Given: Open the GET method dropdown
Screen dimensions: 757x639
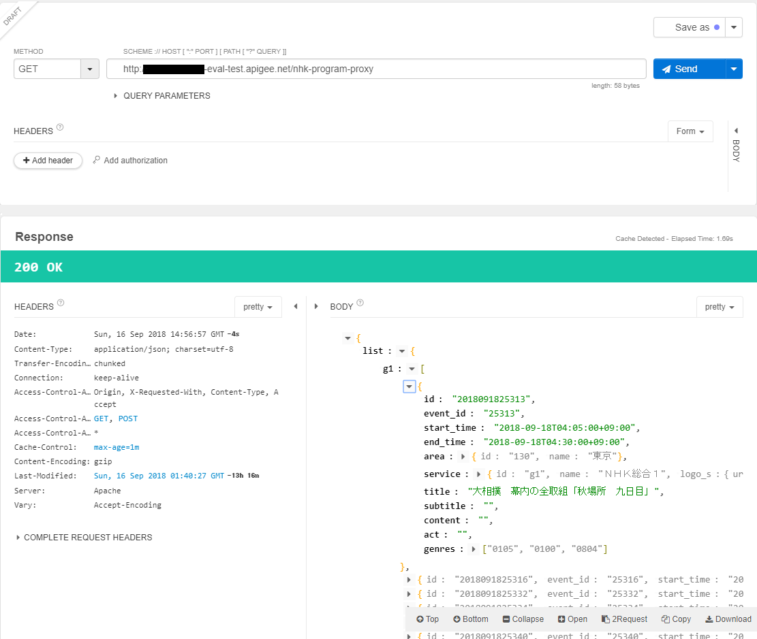Looking at the screenshot, I should point(89,69).
